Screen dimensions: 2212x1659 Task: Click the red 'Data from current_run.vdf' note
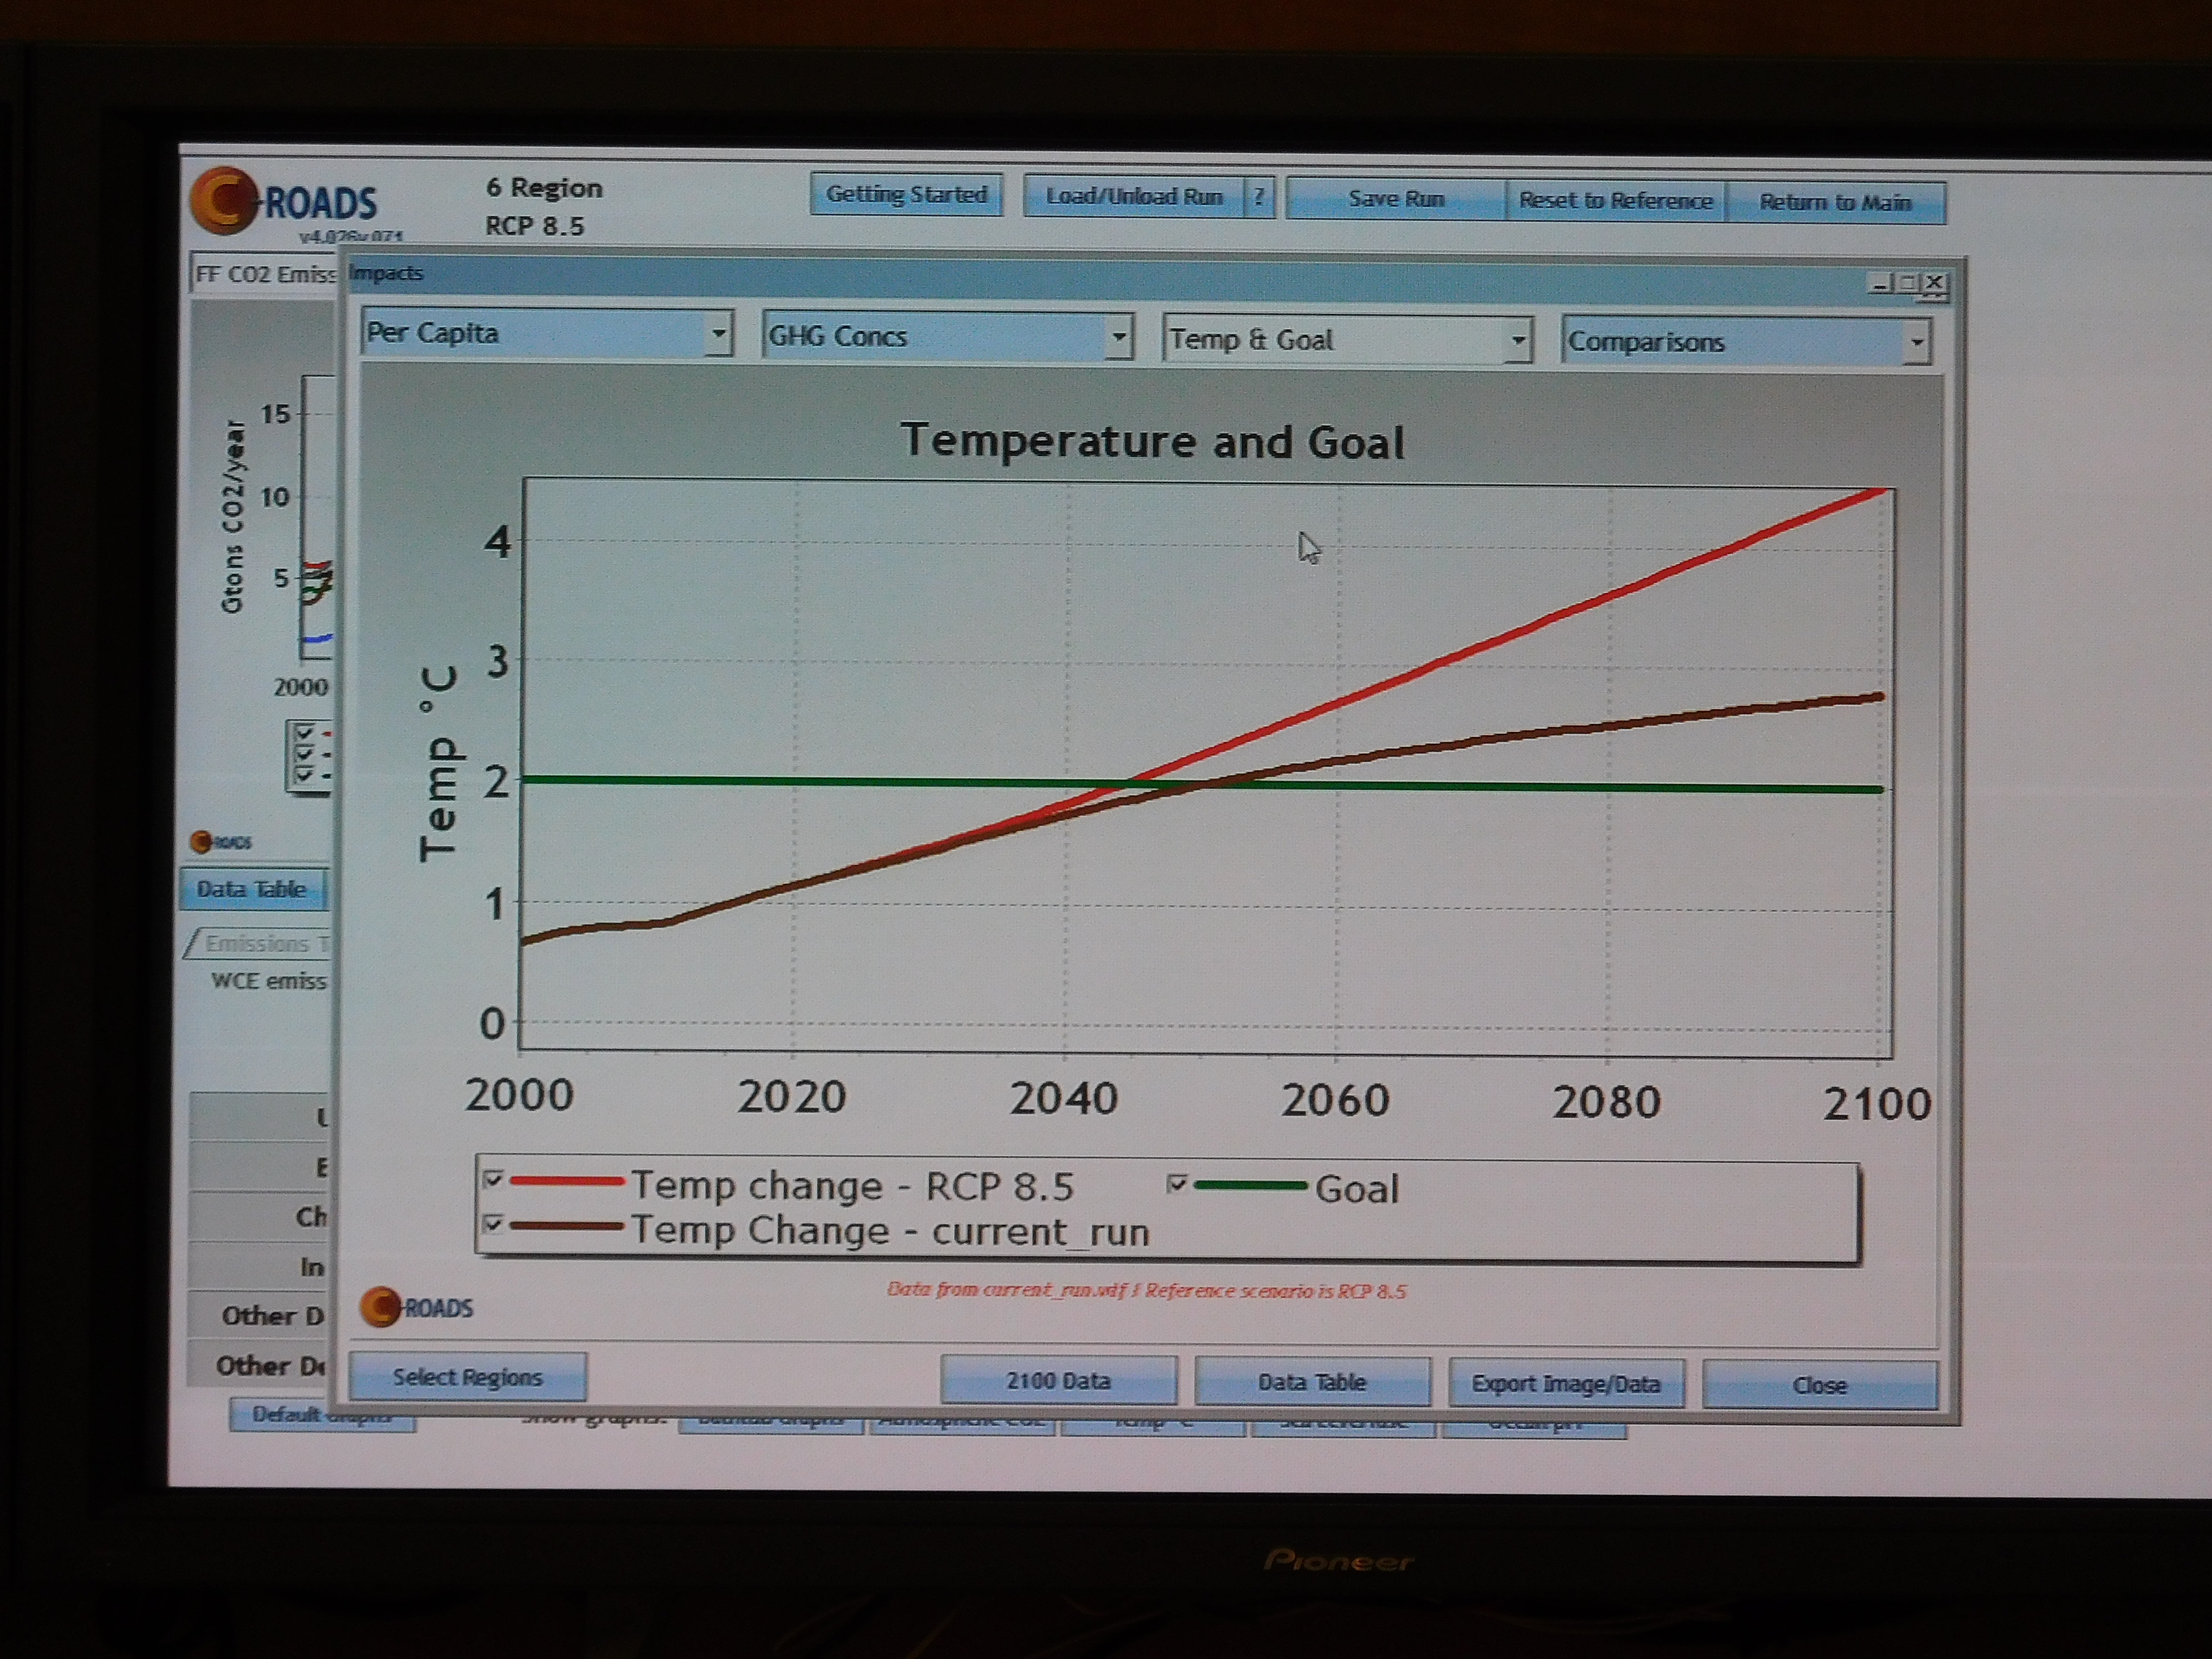[1146, 1290]
